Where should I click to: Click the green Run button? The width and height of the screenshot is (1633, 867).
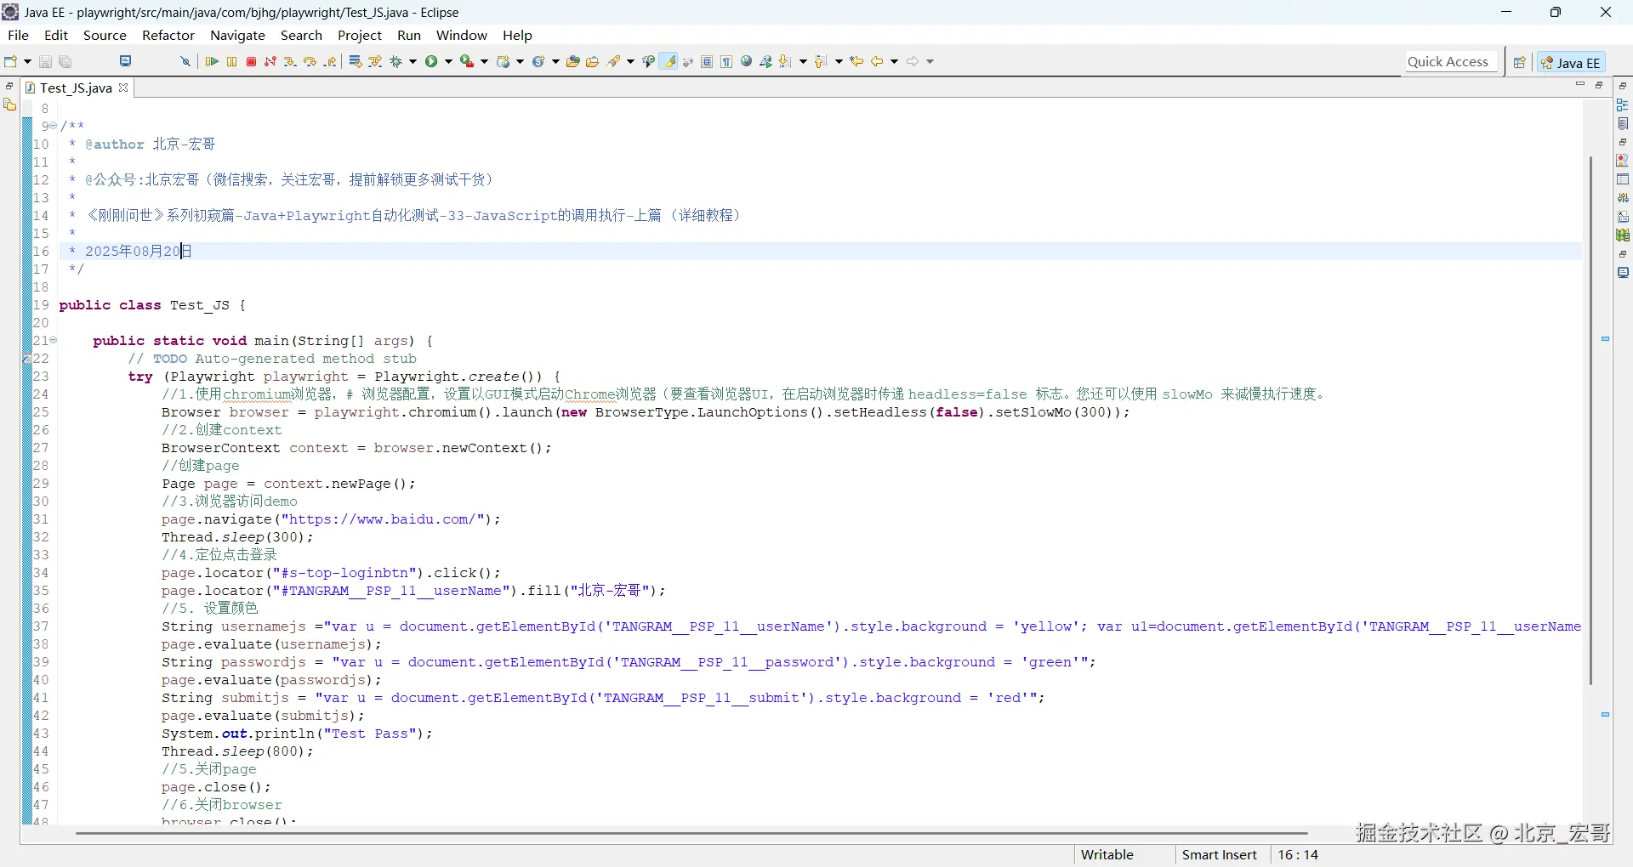432,61
